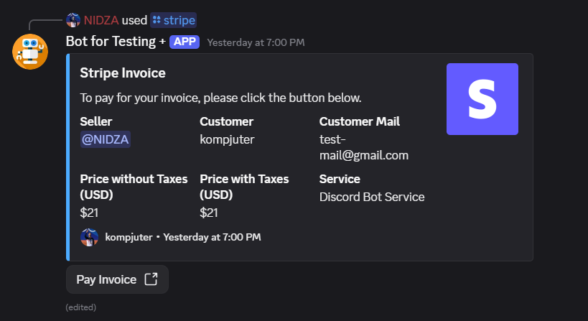
Task: Click the Stripe Invoice embed title
Action: (x=123, y=73)
